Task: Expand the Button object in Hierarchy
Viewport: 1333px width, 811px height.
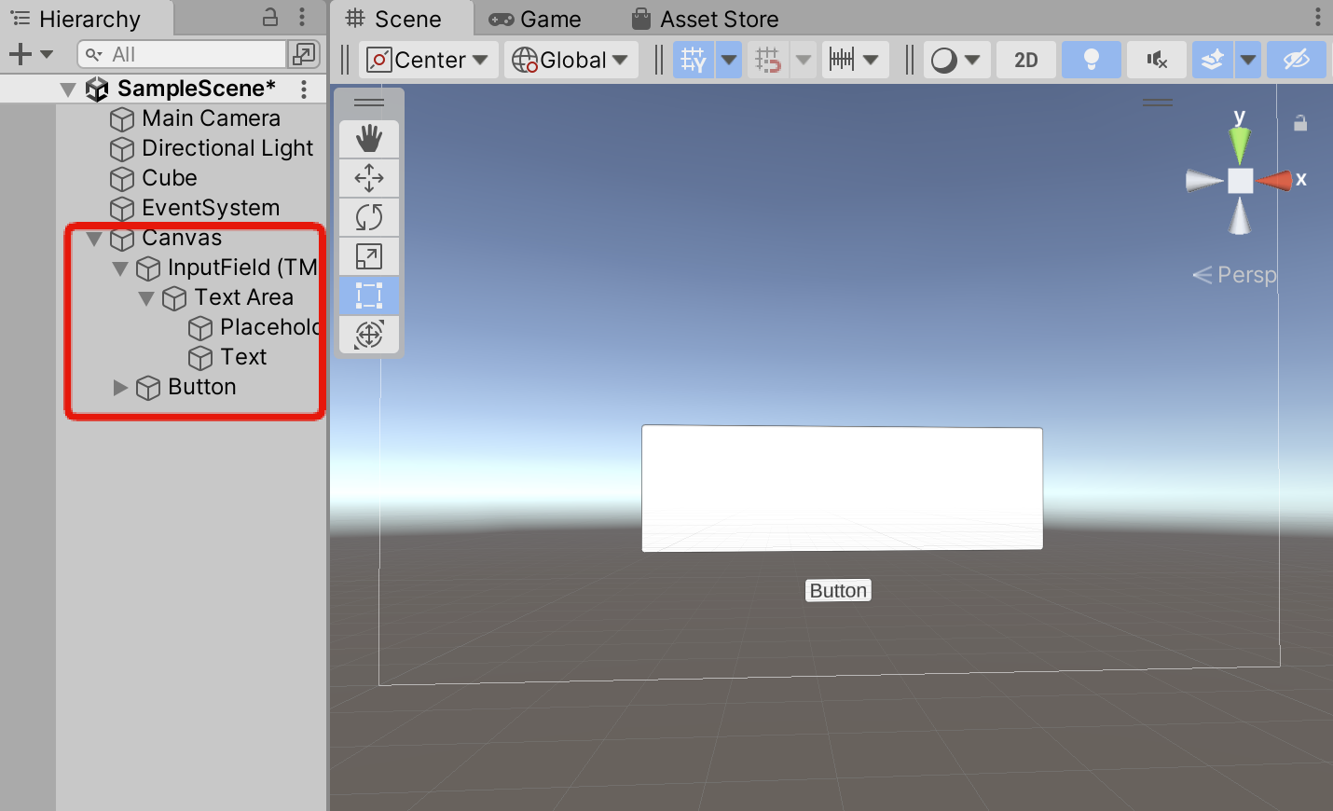Action: point(119,387)
